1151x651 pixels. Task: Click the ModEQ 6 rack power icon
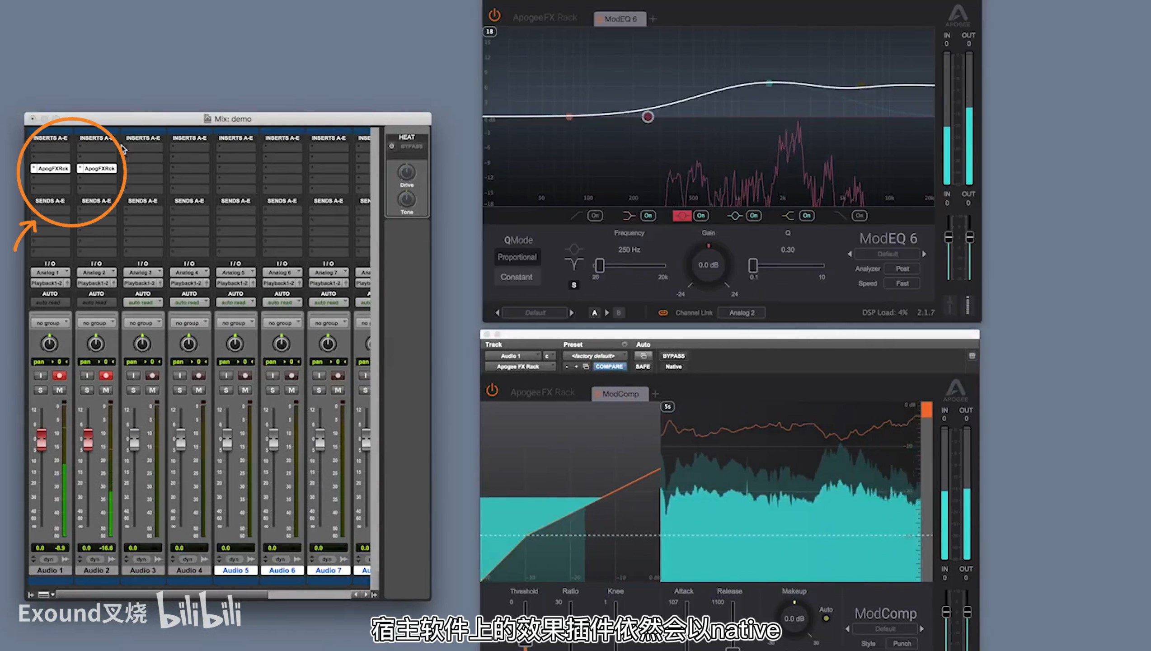pyautogui.click(x=494, y=16)
